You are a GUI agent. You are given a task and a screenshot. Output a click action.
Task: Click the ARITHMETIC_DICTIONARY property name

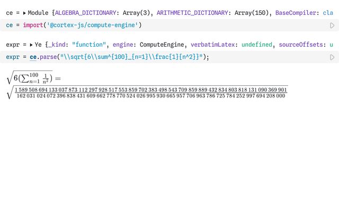[x=192, y=13]
